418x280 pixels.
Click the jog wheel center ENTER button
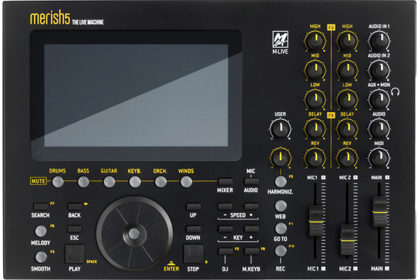(134, 234)
